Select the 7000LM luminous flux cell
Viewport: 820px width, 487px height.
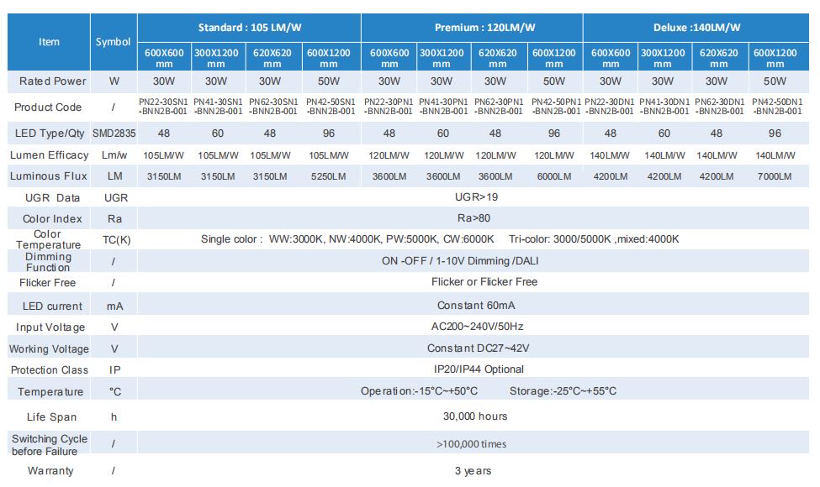pos(774,176)
